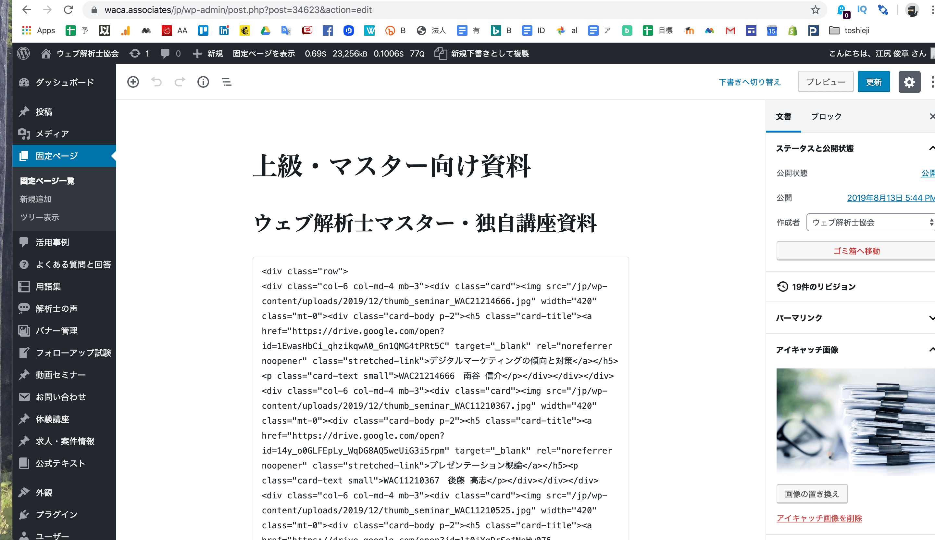Bookmark page with the star icon
The image size is (935, 540).
(815, 10)
